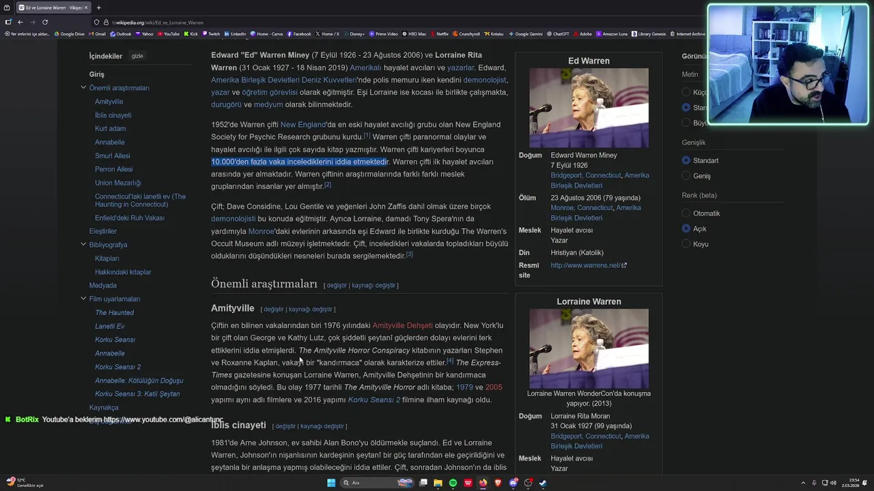The width and height of the screenshot is (874, 491).
Task: Reload the page with the refresh button
Action: (x=45, y=22)
